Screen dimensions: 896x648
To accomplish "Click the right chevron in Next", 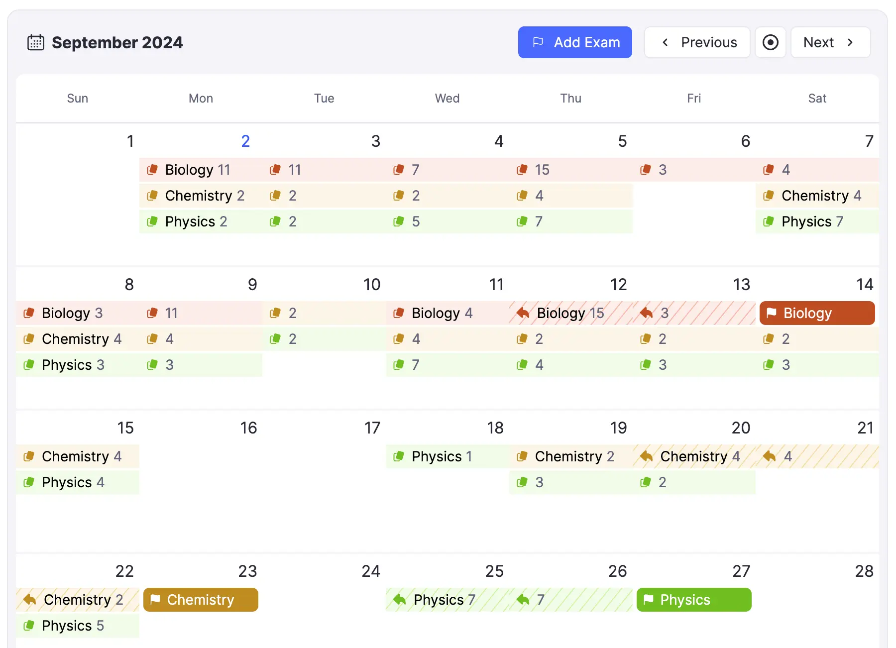I will [x=851, y=42].
